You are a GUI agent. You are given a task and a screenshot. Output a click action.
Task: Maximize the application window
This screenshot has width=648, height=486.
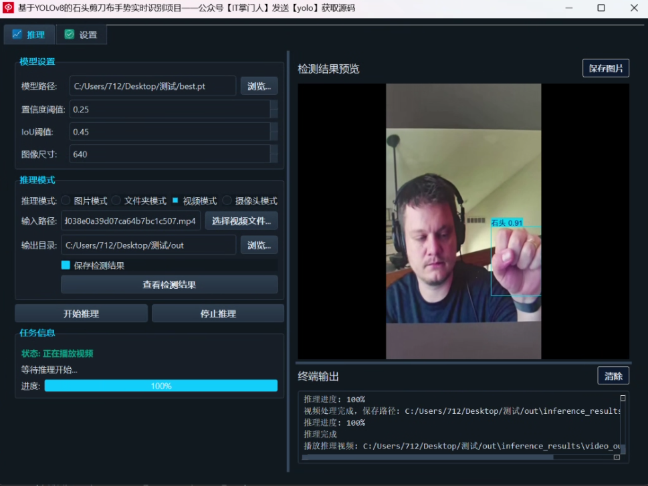pos(601,8)
